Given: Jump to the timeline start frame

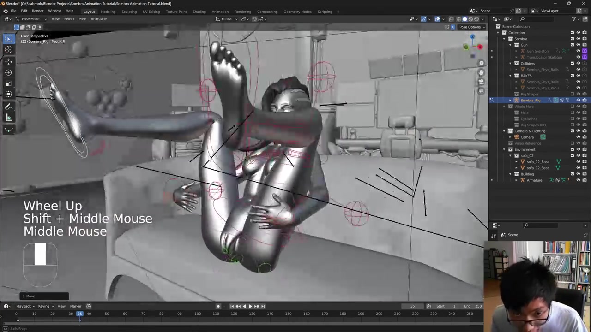Looking at the screenshot, I should [232, 306].
